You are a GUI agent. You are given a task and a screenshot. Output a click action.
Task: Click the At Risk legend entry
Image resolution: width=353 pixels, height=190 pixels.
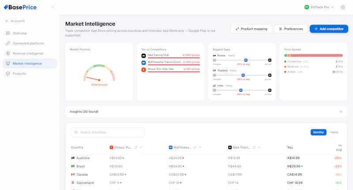click(313, 72)
